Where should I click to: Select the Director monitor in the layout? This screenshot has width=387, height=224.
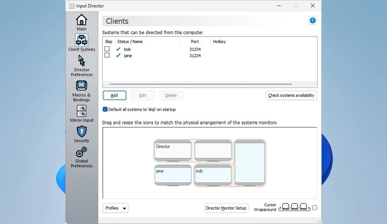(173, 150)
